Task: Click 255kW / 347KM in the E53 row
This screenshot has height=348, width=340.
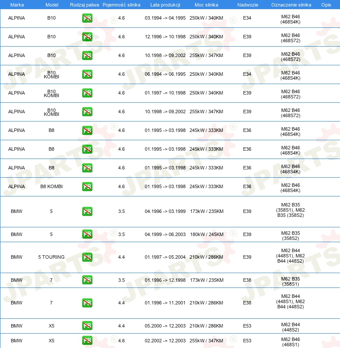Action: (x=206, y=341)
